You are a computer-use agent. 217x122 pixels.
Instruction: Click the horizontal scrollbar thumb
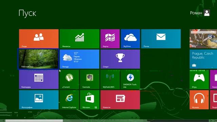(x=34, y=121)
